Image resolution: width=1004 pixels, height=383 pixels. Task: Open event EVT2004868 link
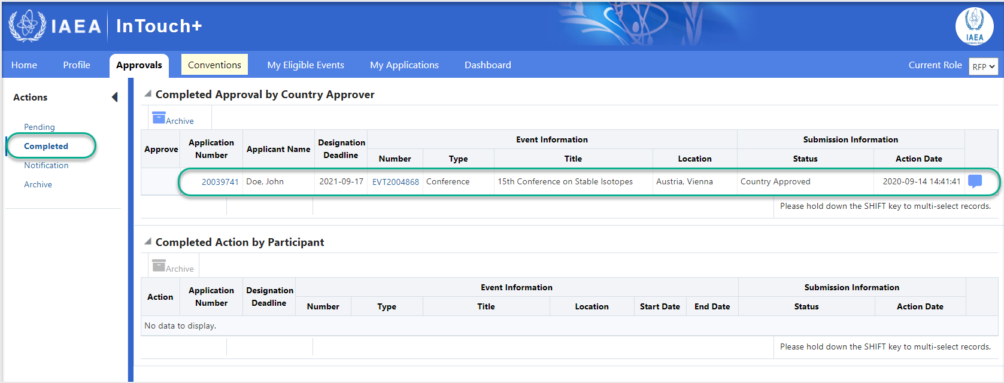(x=396, y=182)
